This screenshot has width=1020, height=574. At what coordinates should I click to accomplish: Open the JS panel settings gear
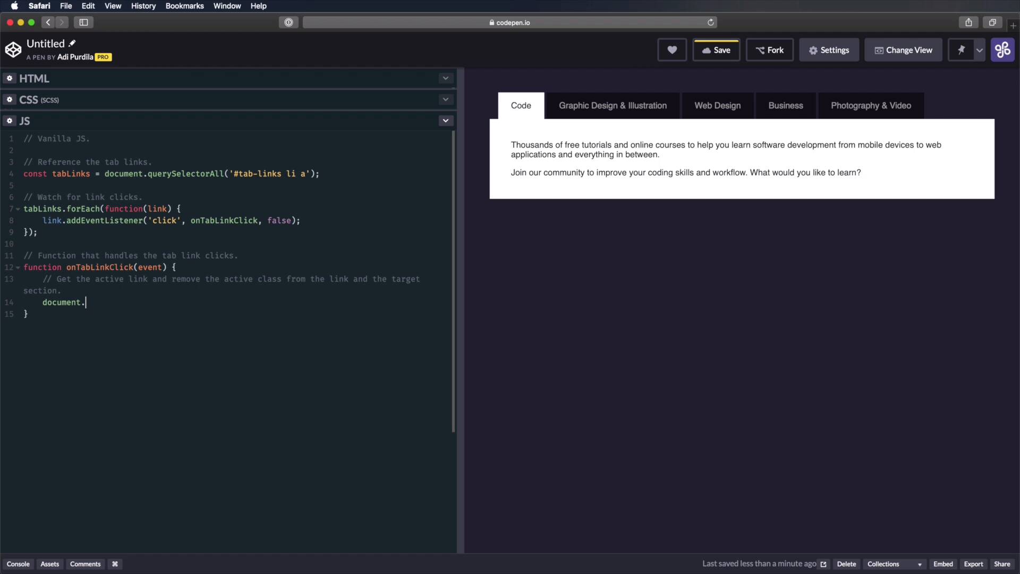click(9, 121)
